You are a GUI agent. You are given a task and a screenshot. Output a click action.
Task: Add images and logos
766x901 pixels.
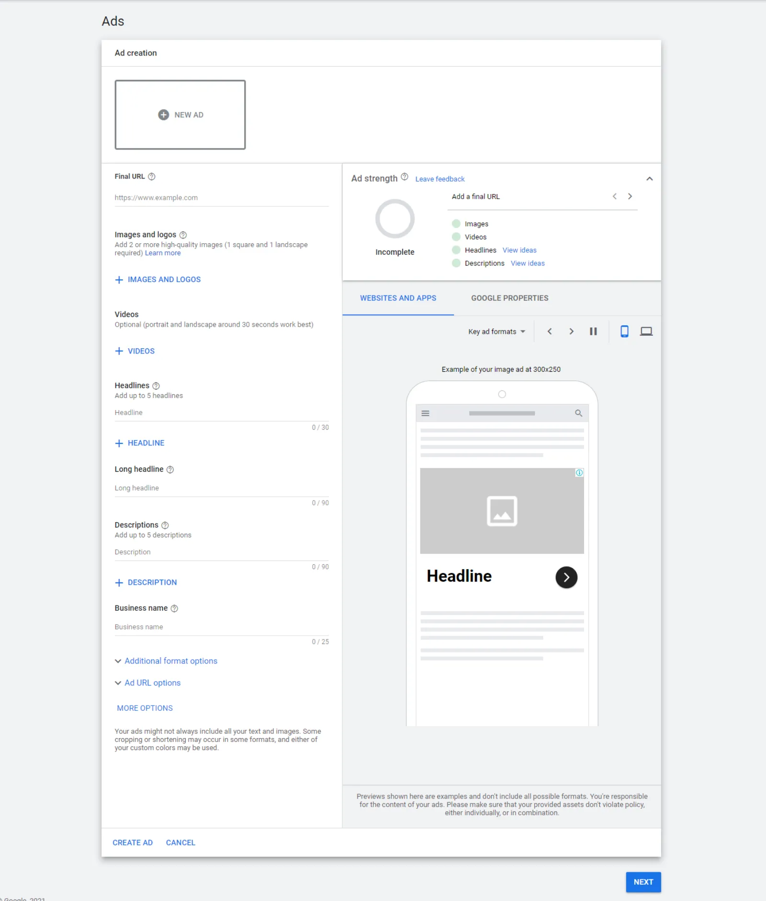tap(158, 280)
